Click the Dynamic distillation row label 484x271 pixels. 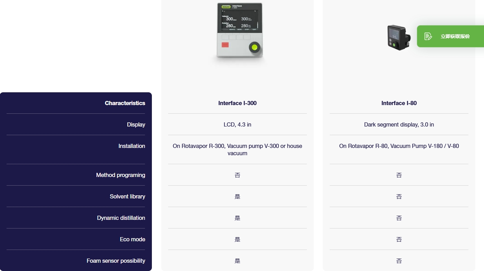click(121, 218)
